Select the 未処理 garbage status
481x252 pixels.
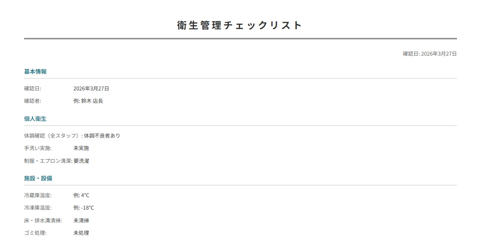81,233
